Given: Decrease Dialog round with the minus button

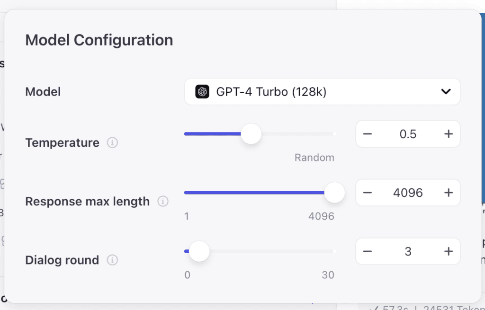Looking at the screenshot, I should click(368, 251).
